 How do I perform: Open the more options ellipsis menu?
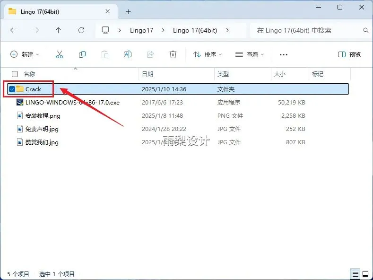[x=283, y=55]
